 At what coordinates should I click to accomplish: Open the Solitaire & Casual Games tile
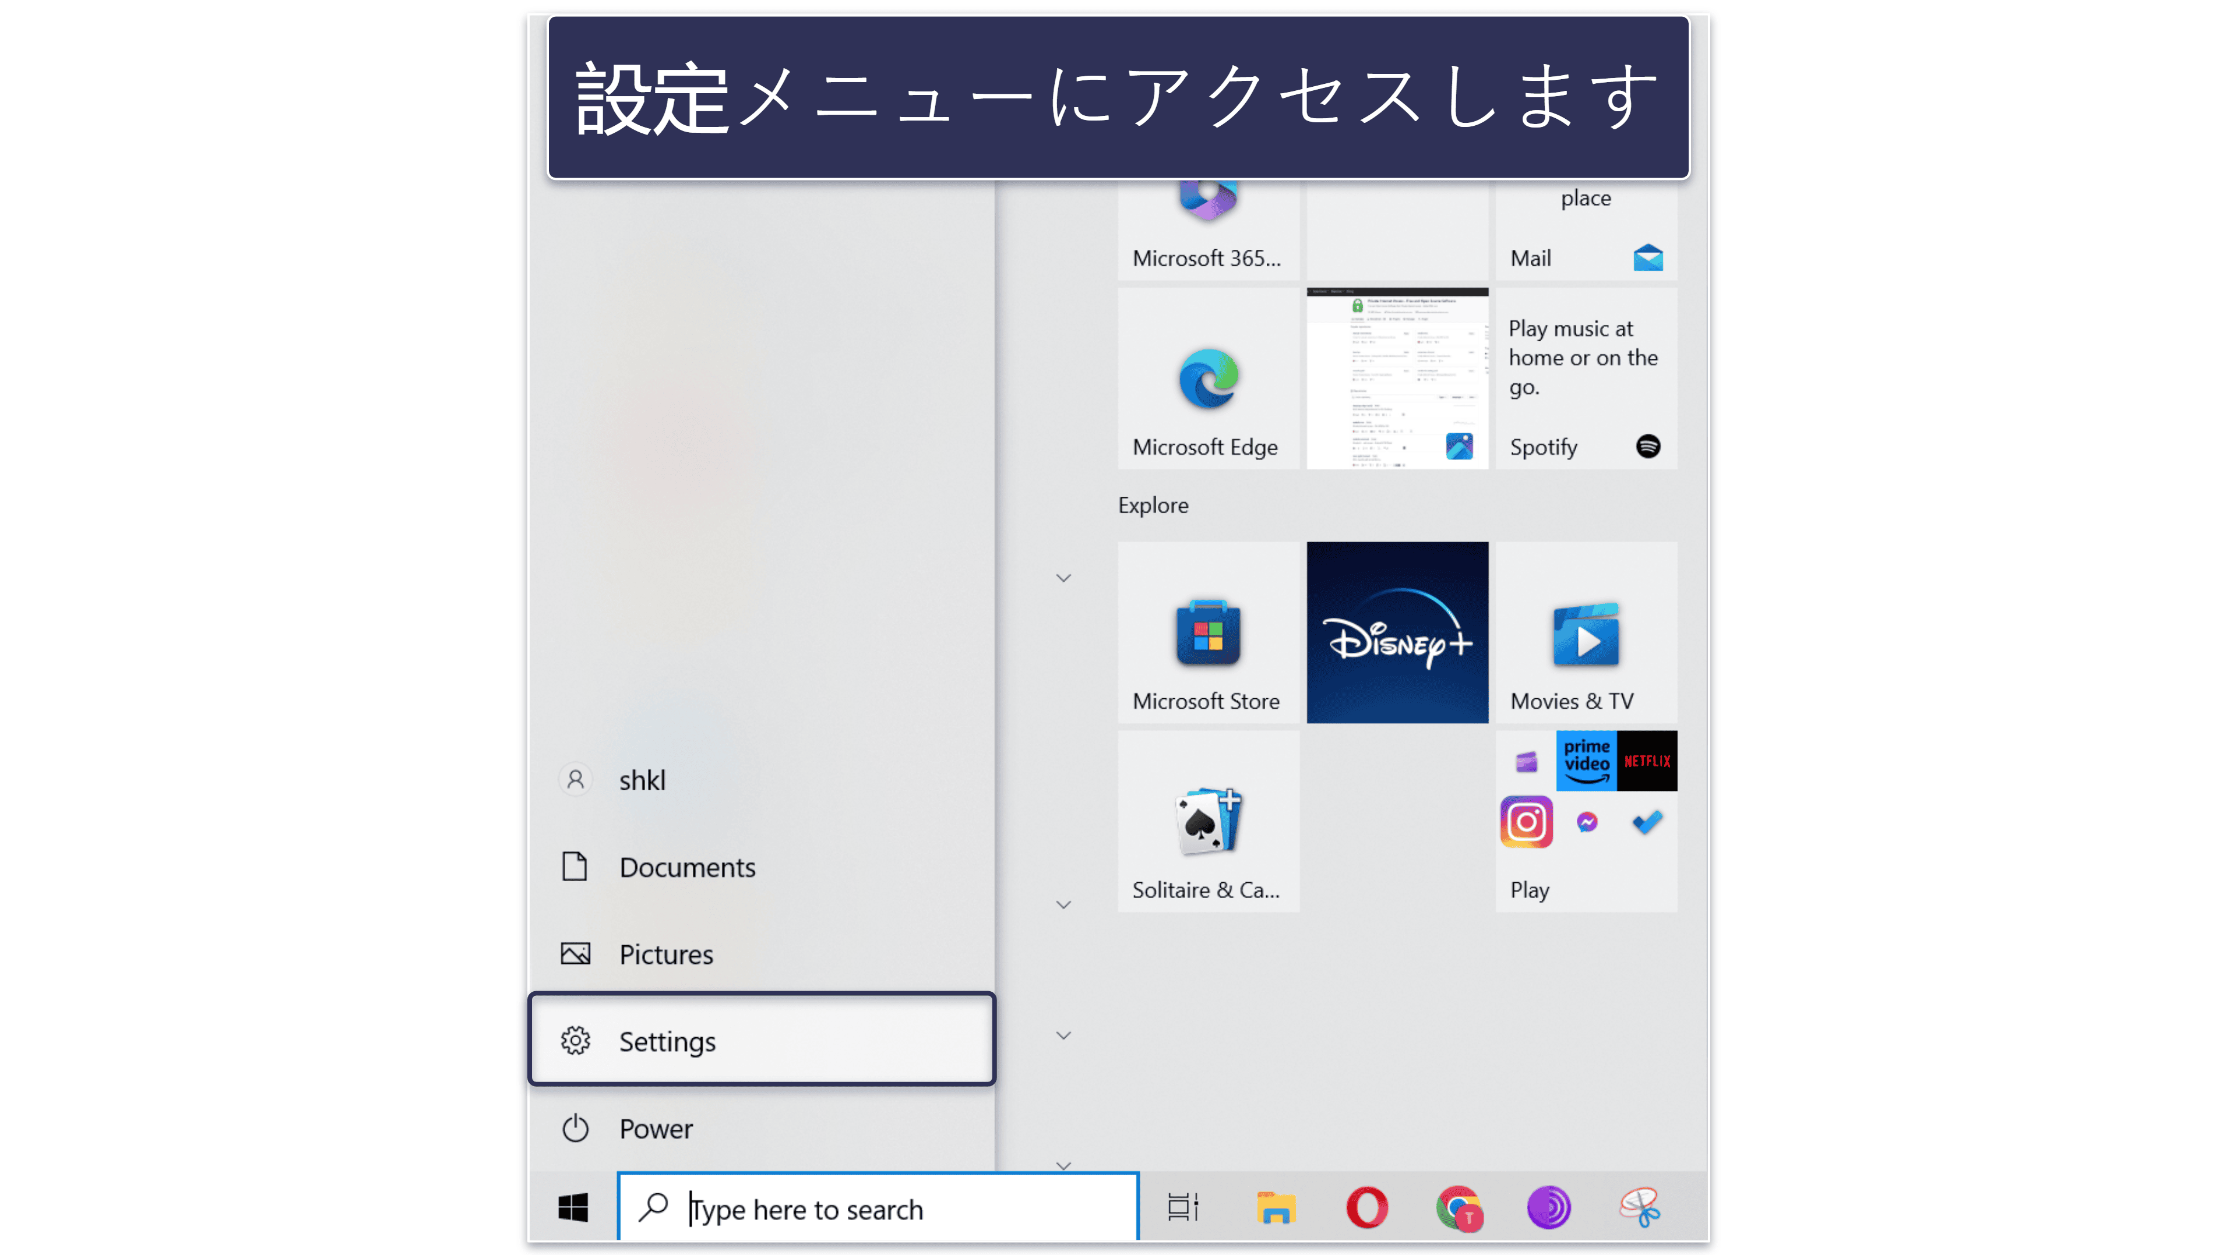(x=1208, y=821)
